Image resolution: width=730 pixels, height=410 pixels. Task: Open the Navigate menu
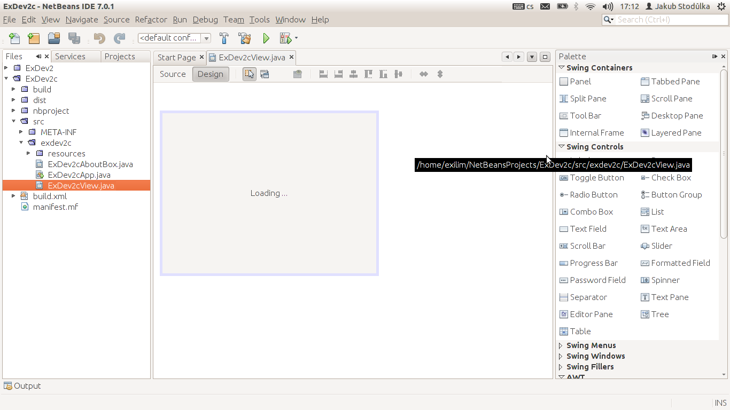[x=82, y=20]
